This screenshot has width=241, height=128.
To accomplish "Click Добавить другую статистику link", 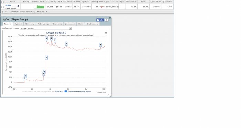I will [22, 12].
